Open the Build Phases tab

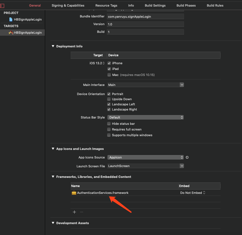[186, 5]
